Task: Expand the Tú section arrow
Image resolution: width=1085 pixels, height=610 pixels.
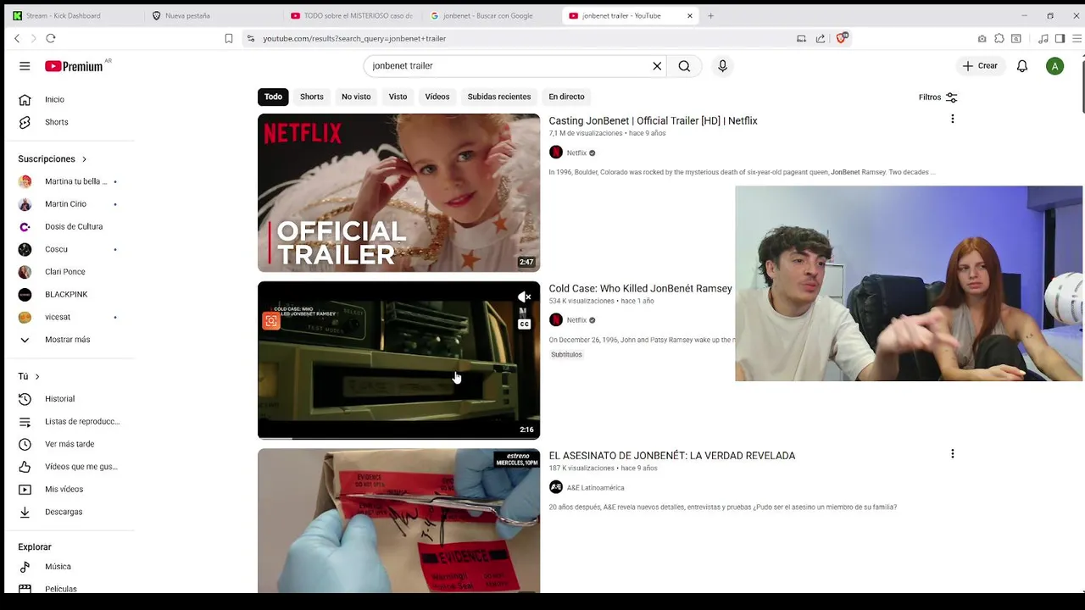Action: pyautogui.click(x=37, y=376)
